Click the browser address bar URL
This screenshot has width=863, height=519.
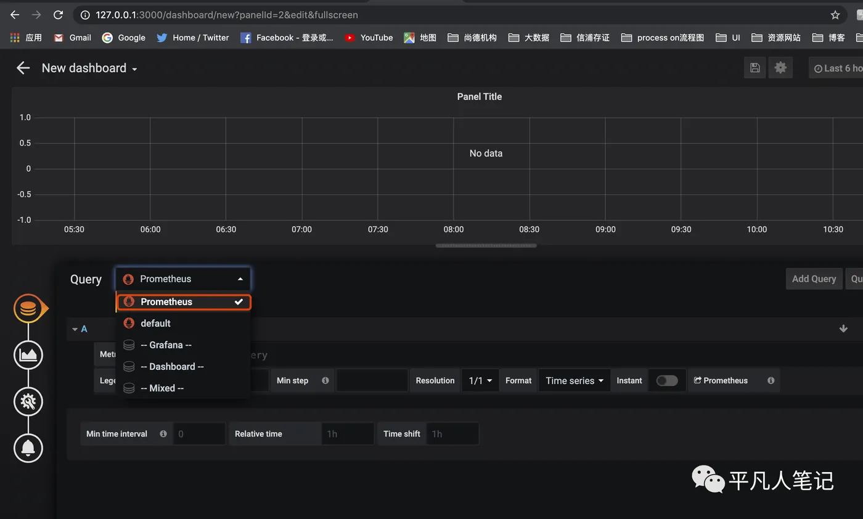(x=227, y=15)
